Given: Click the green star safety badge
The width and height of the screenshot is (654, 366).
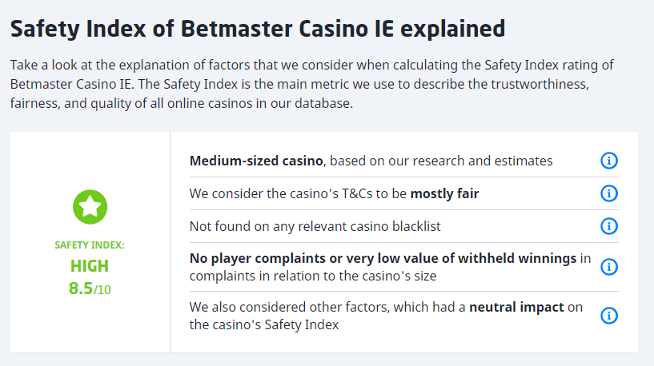Looking at the screenshot, I should click(90, 206).
